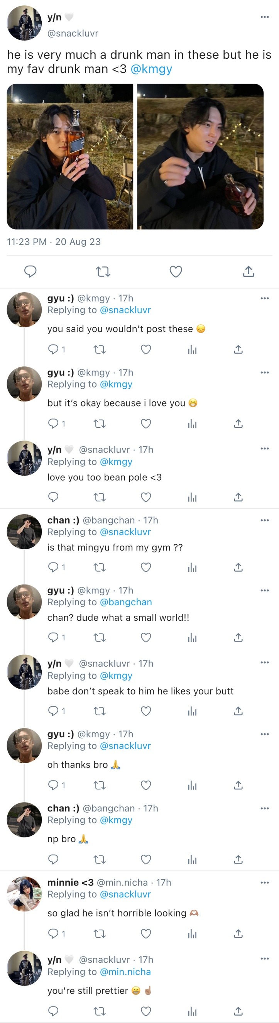Image resolution: width=279 pixels, height=1023 pixels.
Task: Like the "oh thanks bro" reply
Action: click(x=146, y=785)
